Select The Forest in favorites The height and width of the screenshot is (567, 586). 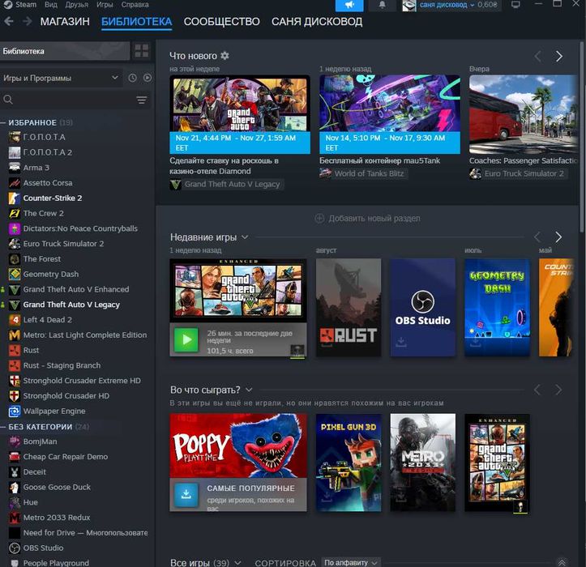tap(42, 259)
